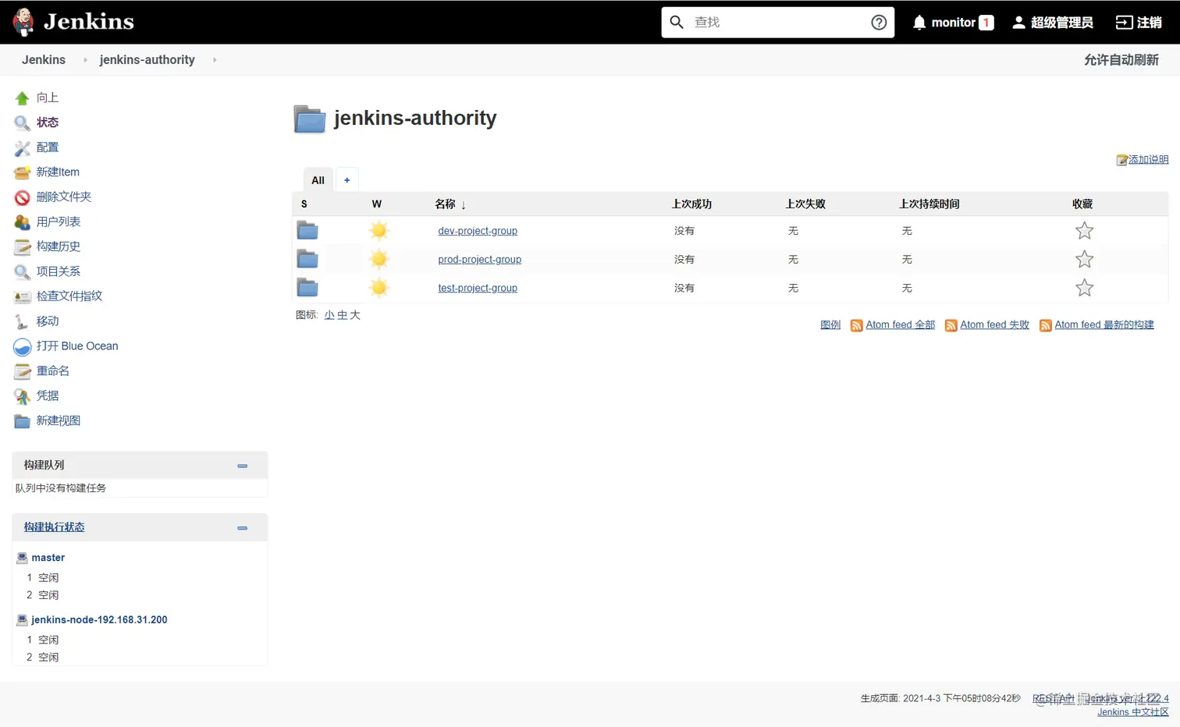Sort by 名称 column header
This screenshot has height=727, width=1180.
[450, 204]
